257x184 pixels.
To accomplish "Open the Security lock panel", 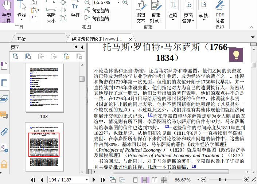I will pos(4,164).
